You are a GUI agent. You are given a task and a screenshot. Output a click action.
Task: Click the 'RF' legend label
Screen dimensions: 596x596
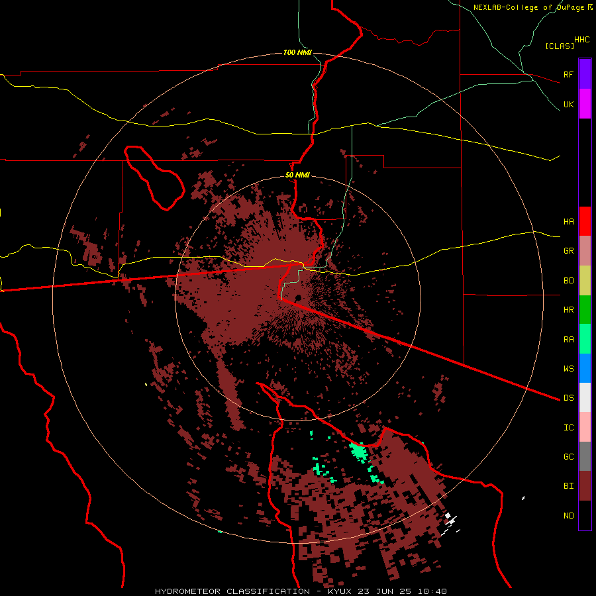[x=568, y=74]
